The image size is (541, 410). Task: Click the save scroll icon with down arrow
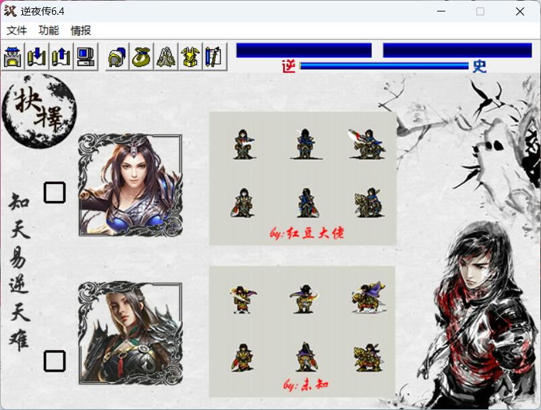pos(37,57)
